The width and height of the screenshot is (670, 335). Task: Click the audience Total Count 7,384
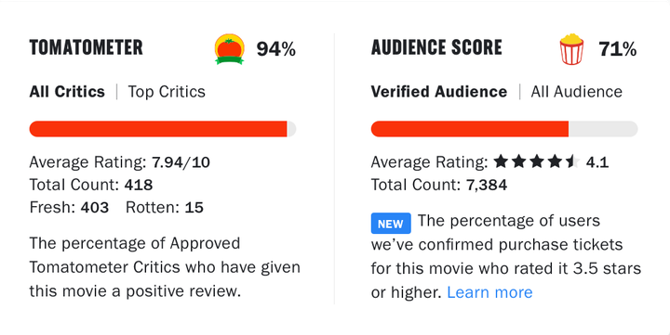coord(487,185)
